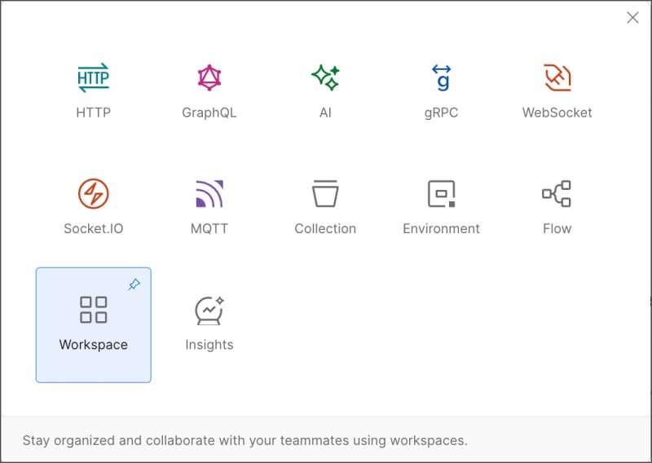Select the MQTT signal icon
The height and width of the screenshot is (463, 652).
(209, 193)
